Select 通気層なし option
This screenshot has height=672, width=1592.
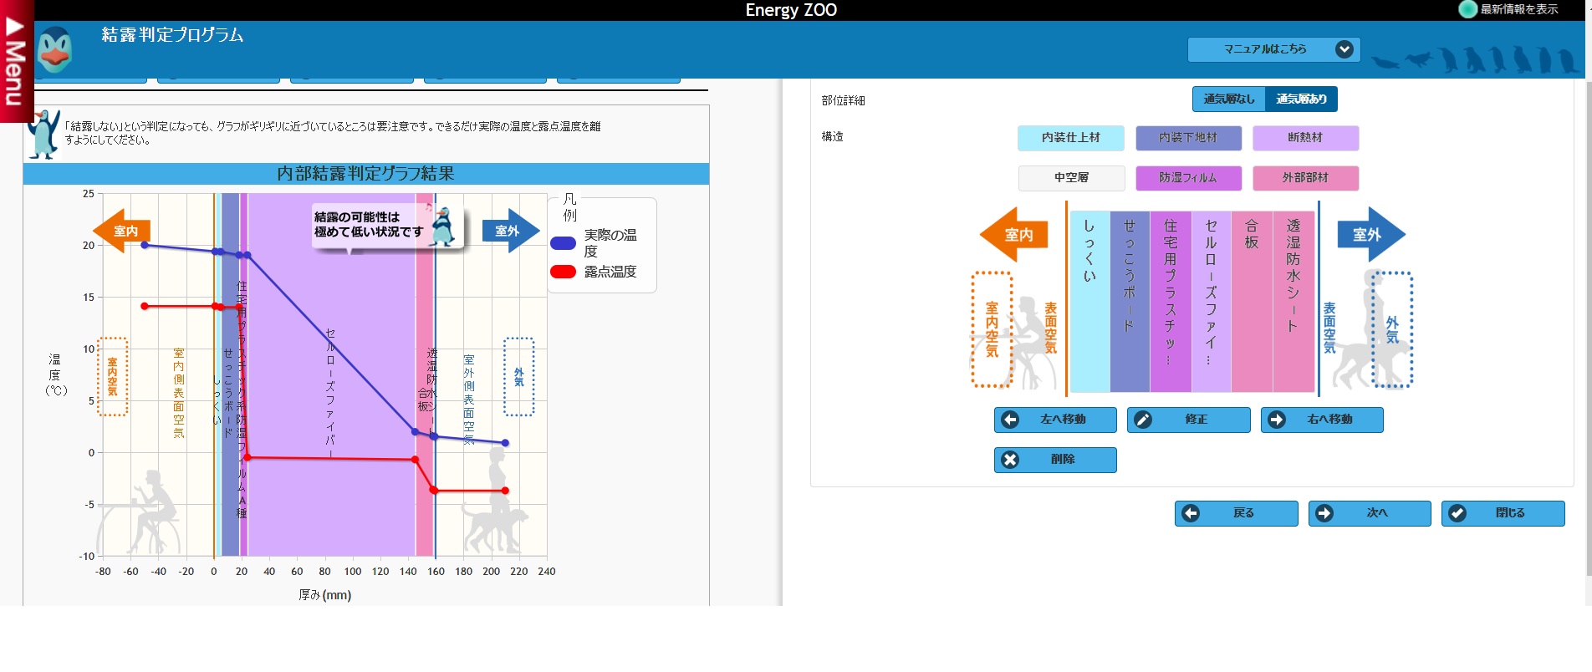pyautogui.click(x=1228, y=99)
